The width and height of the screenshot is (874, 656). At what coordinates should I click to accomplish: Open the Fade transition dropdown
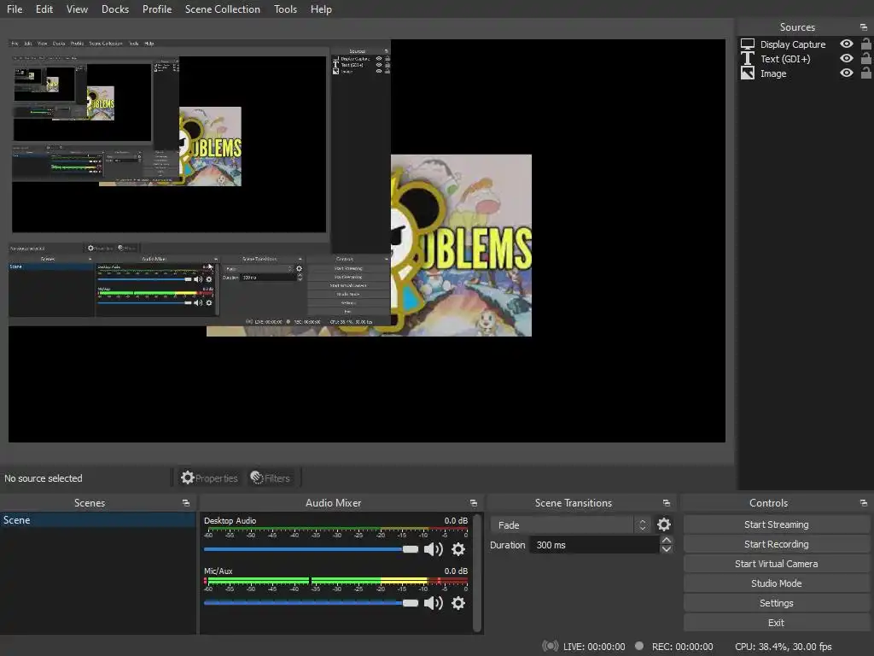click(x=569, y=525)
